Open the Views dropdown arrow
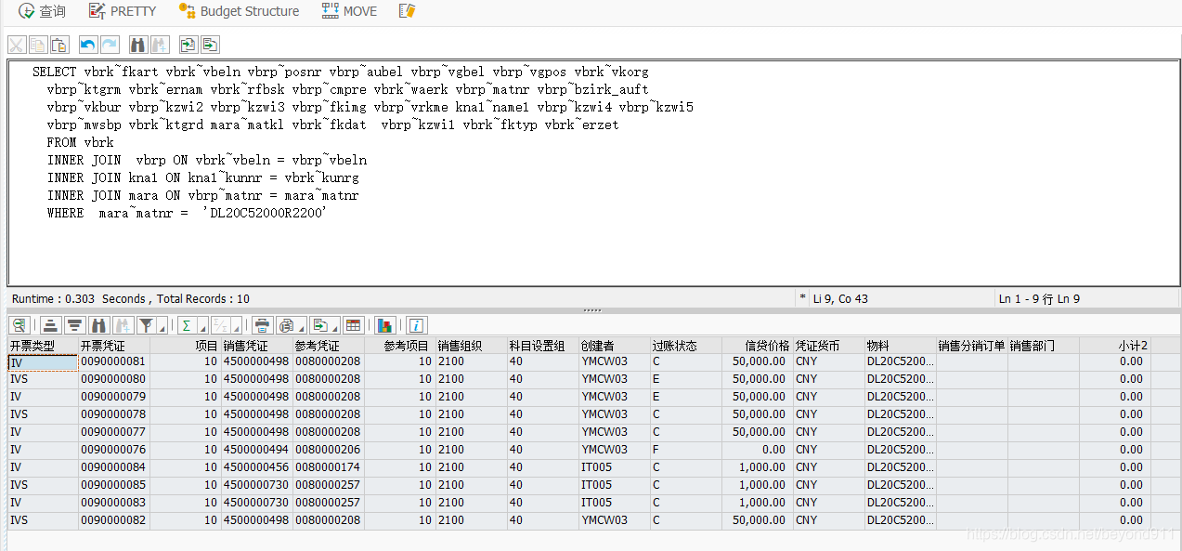Screen dimensions: 1182x551 click(302, 328)
